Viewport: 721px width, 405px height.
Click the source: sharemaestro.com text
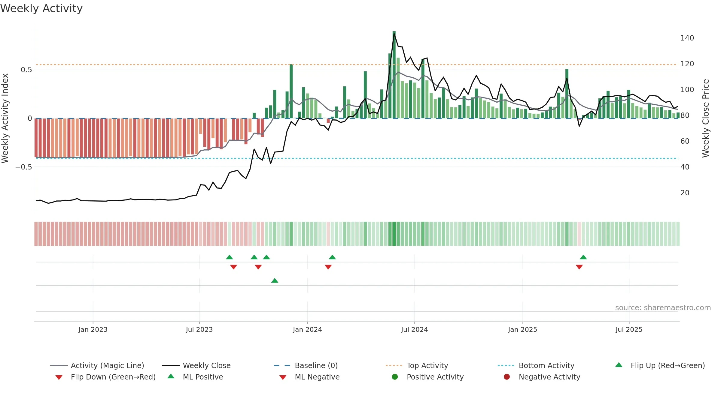[663, 308]
